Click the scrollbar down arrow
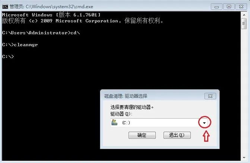The height and width of the screenshot is (163, 250). (244, 158)
